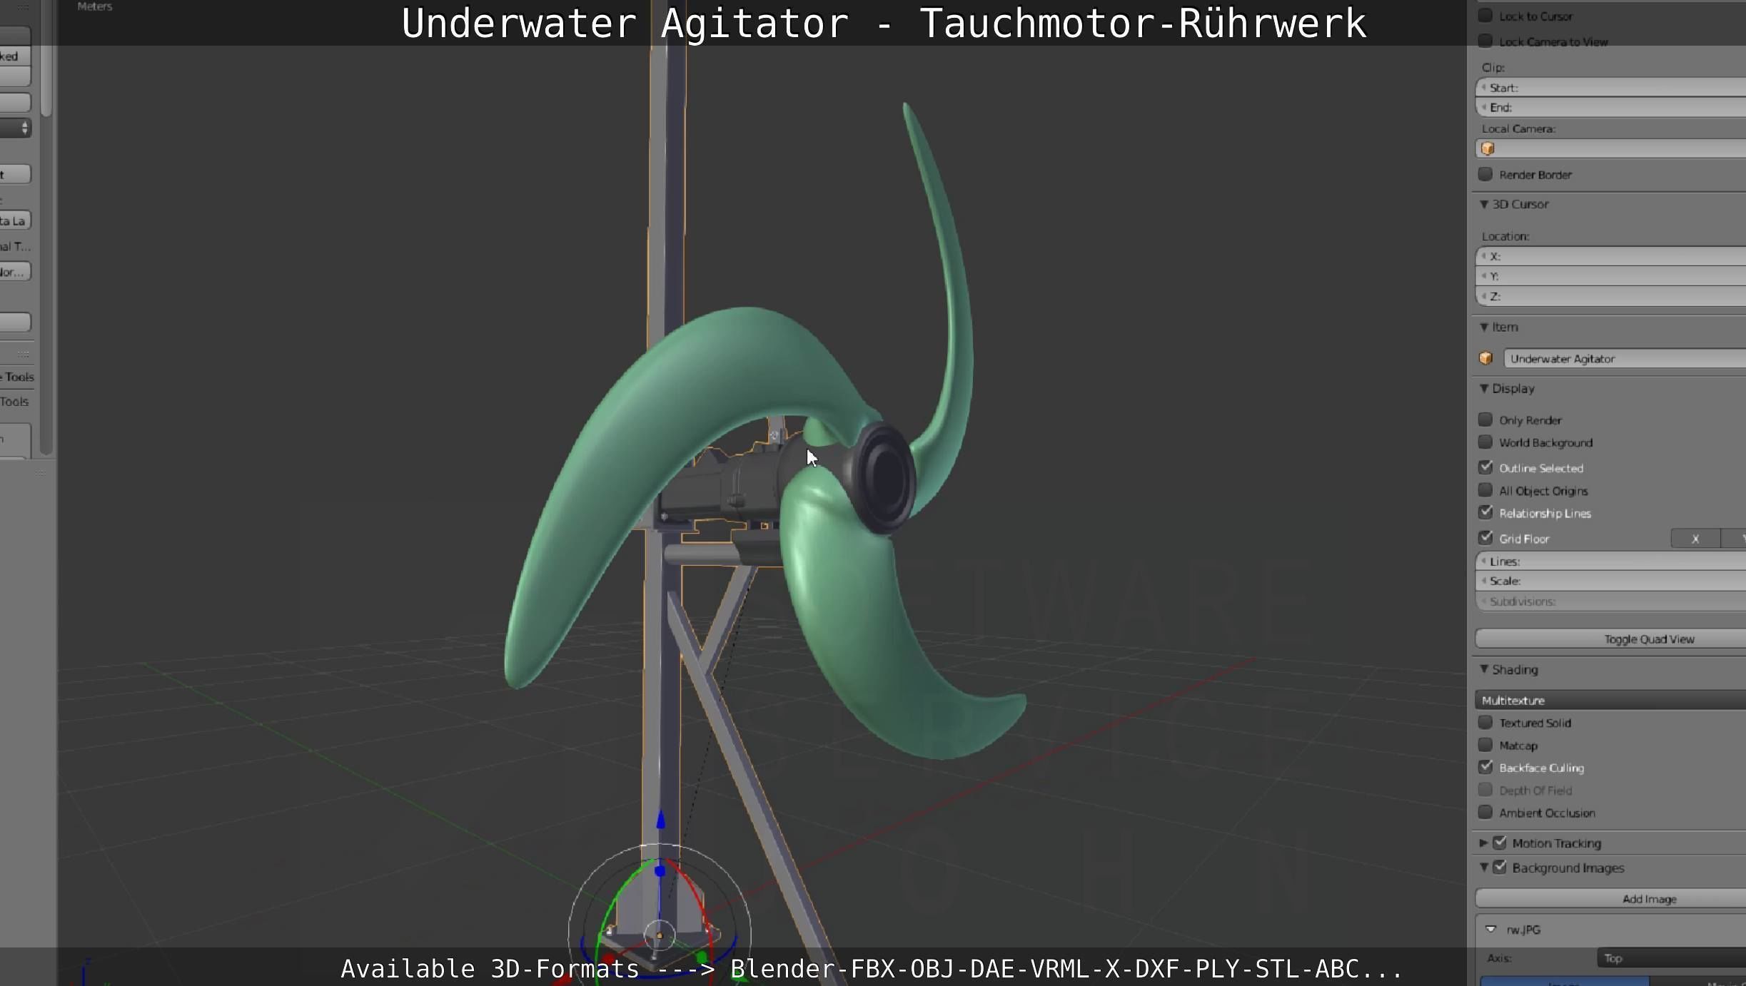Edit Grid Floor Scale field
Image resolution: width=1746 pixels, height=986 pixels.
[x=1610, y=581]
